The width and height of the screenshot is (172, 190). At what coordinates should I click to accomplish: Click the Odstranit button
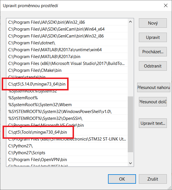(153, 66)
